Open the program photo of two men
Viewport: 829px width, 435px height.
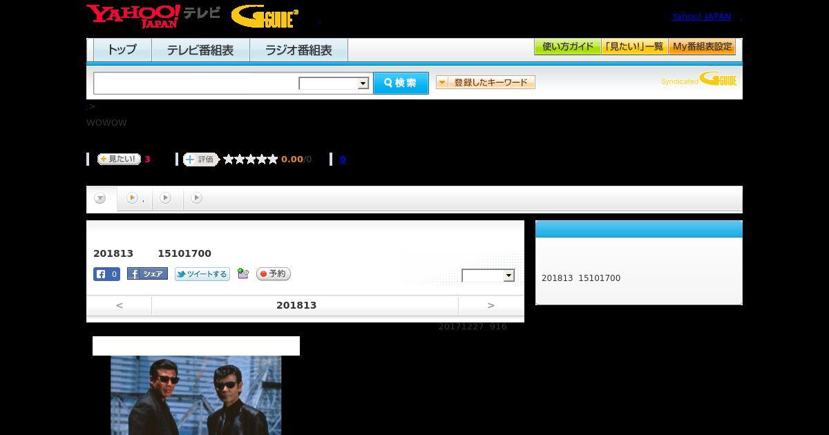tap(196, 395)
